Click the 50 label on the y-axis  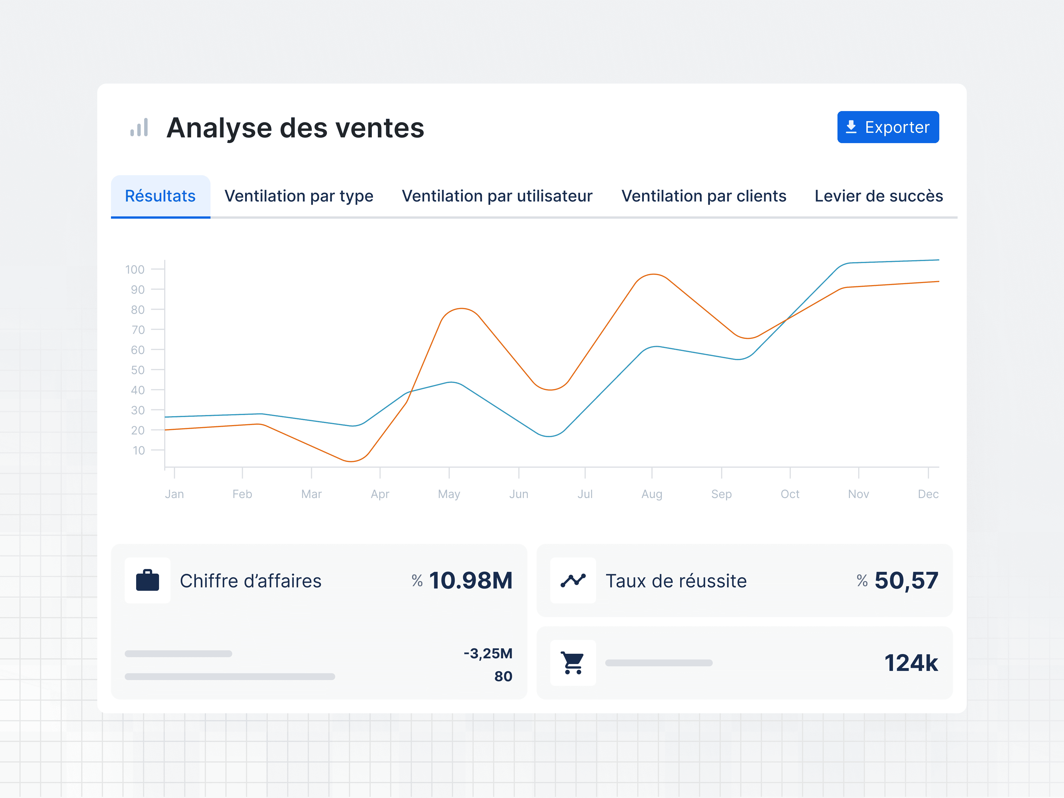pos(138,370)
